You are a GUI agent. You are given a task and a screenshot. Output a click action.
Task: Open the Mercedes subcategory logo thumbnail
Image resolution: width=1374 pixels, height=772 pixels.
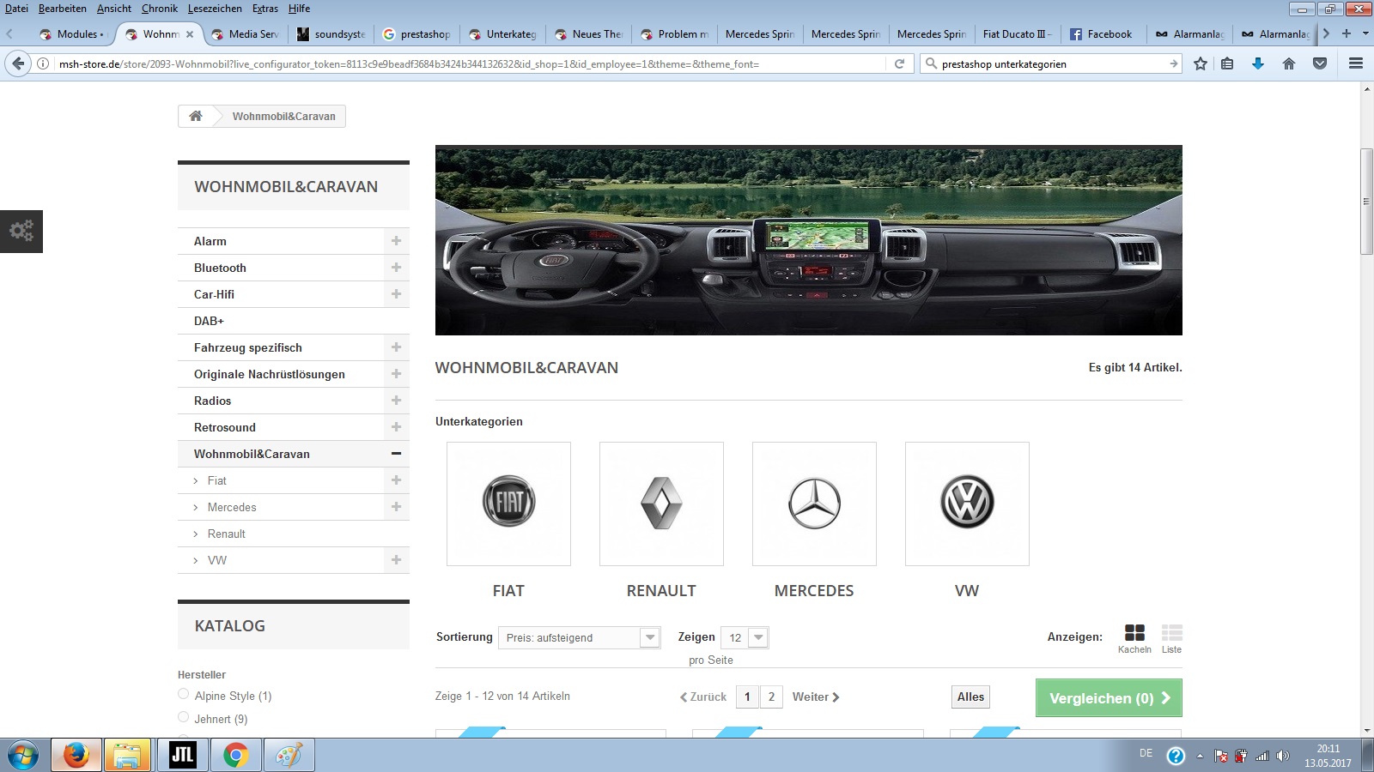(814, 504)
